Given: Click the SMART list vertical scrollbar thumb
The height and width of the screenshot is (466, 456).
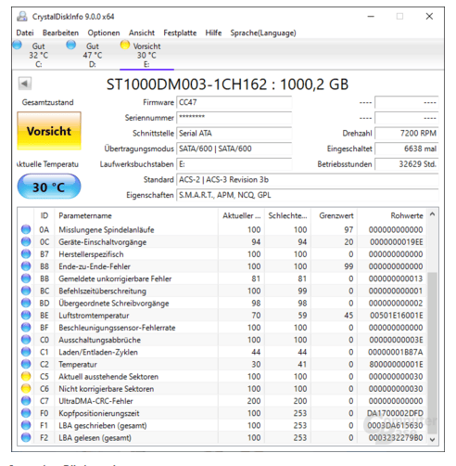Looking at the screenshot, I should click(432, 353).
